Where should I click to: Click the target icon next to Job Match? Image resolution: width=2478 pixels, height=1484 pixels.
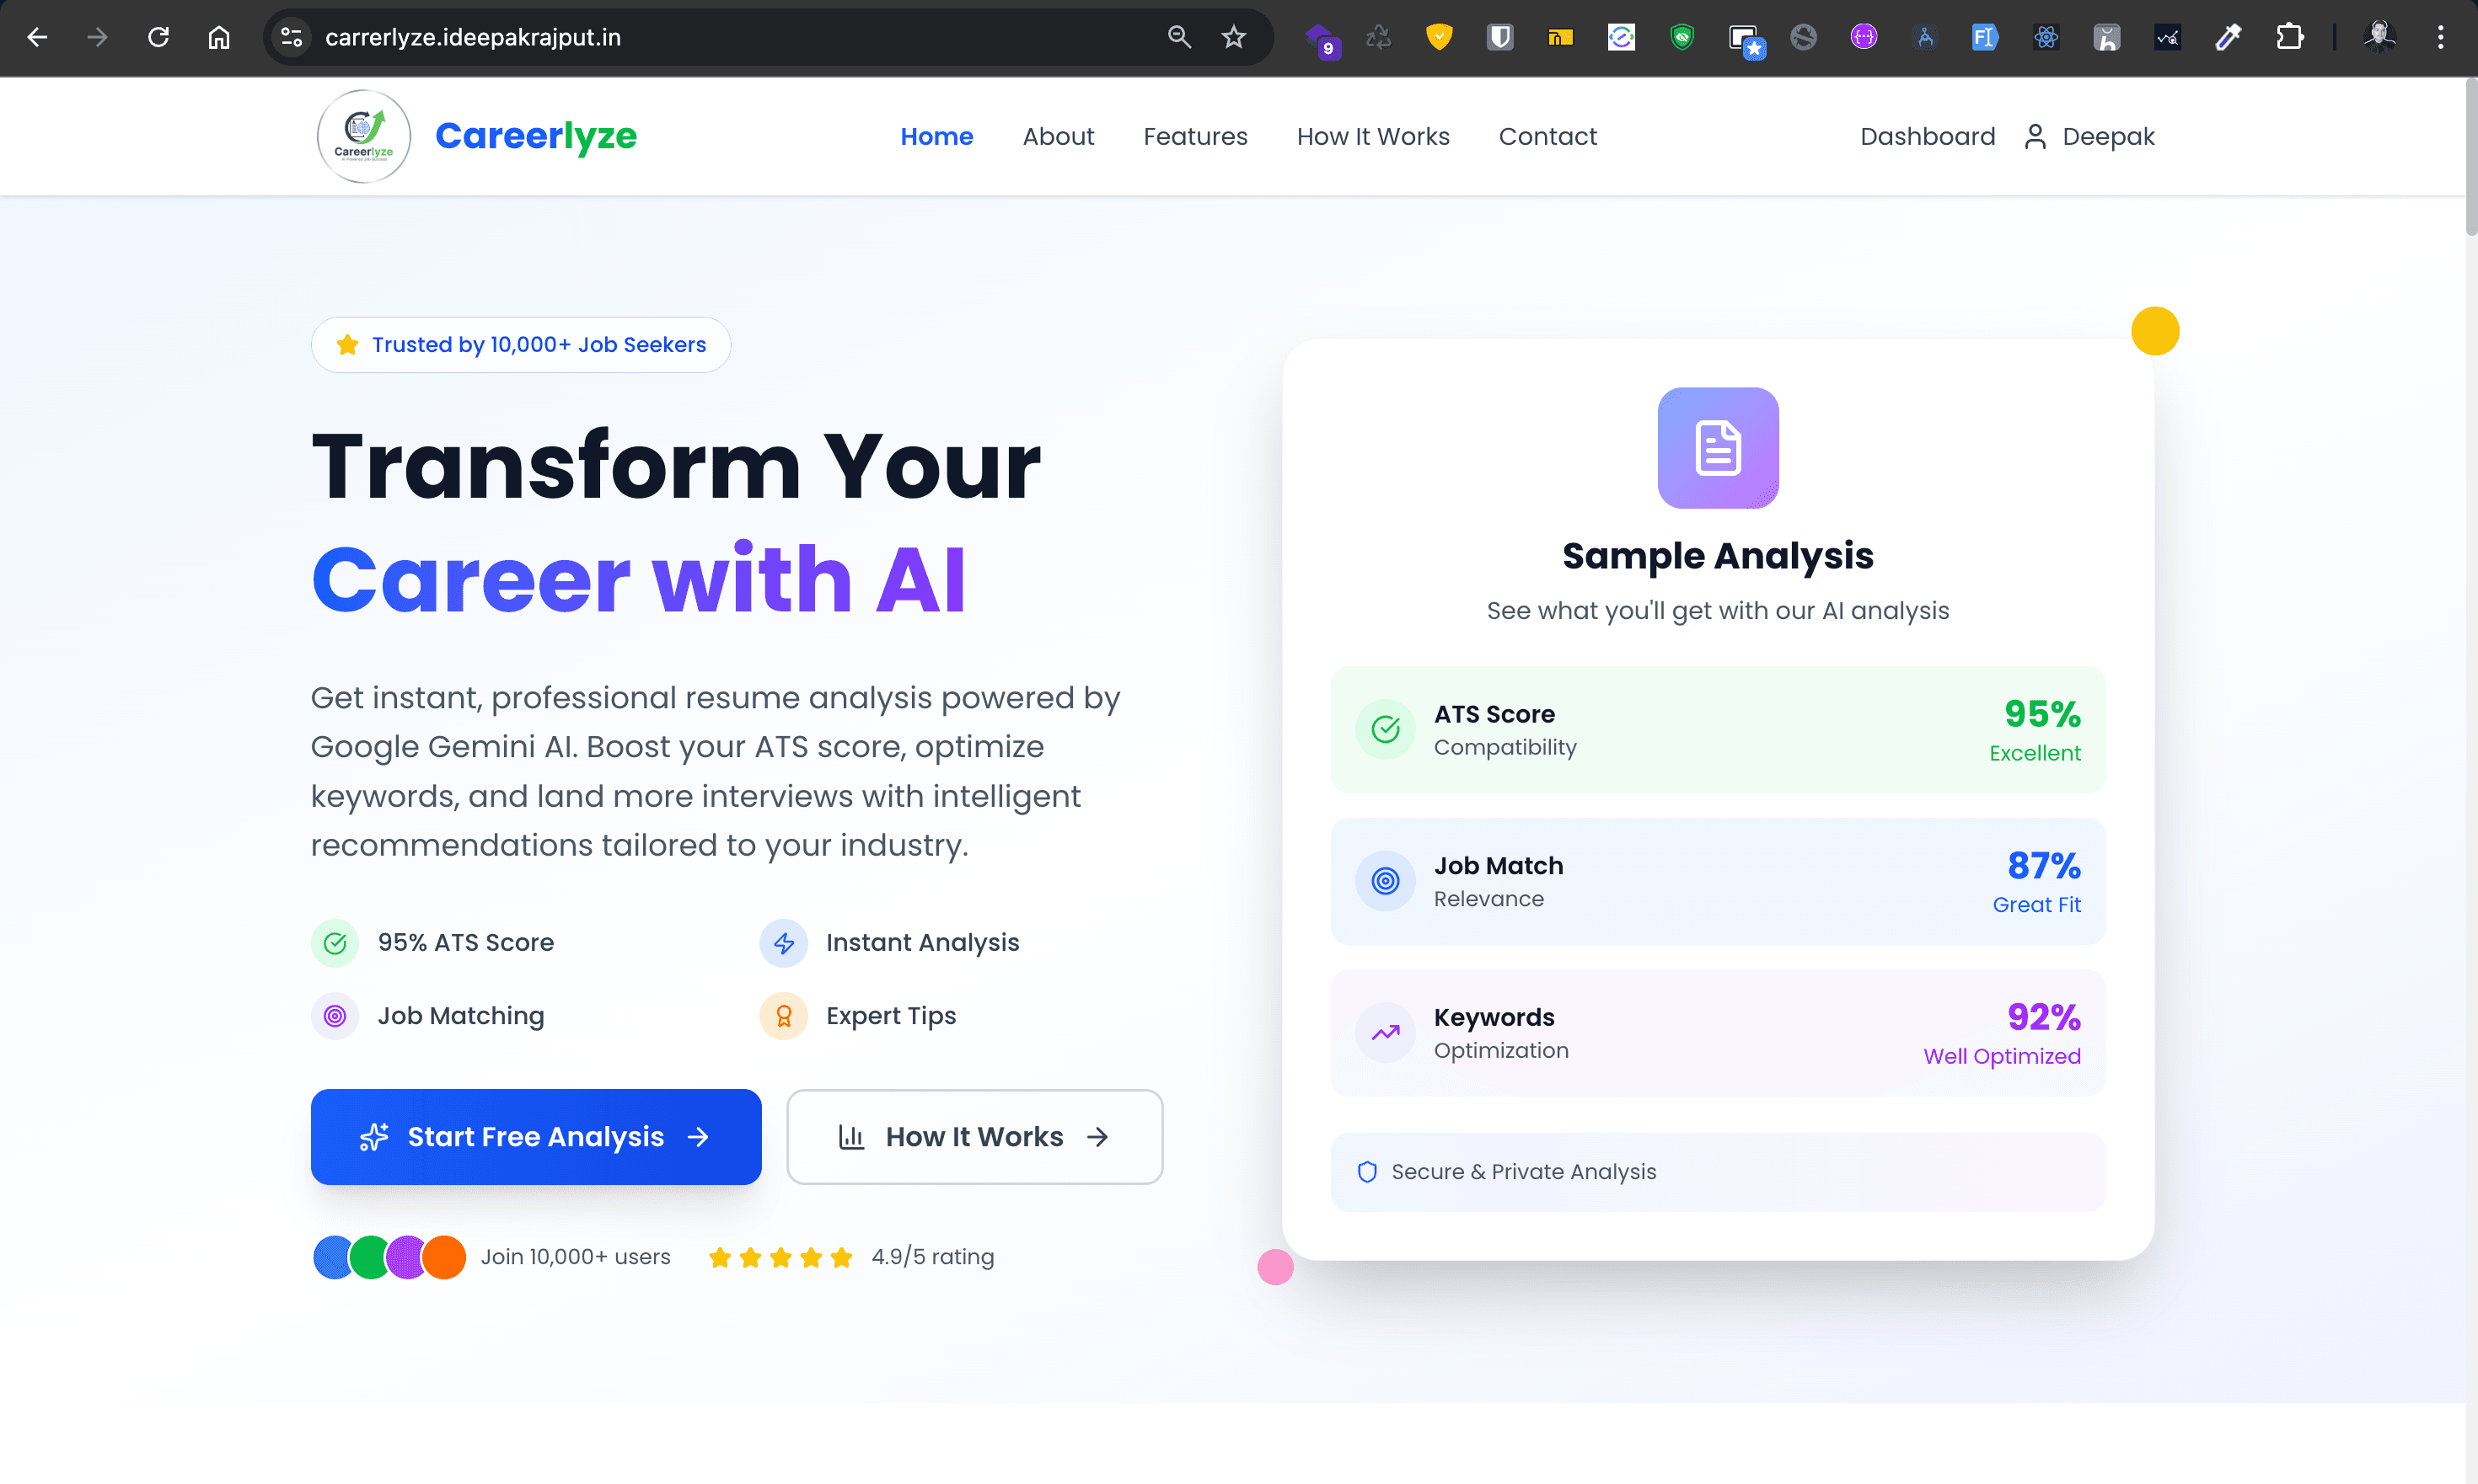tap(1385, 881)
